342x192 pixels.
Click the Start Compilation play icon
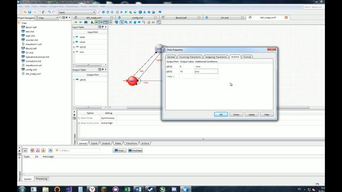122,12
